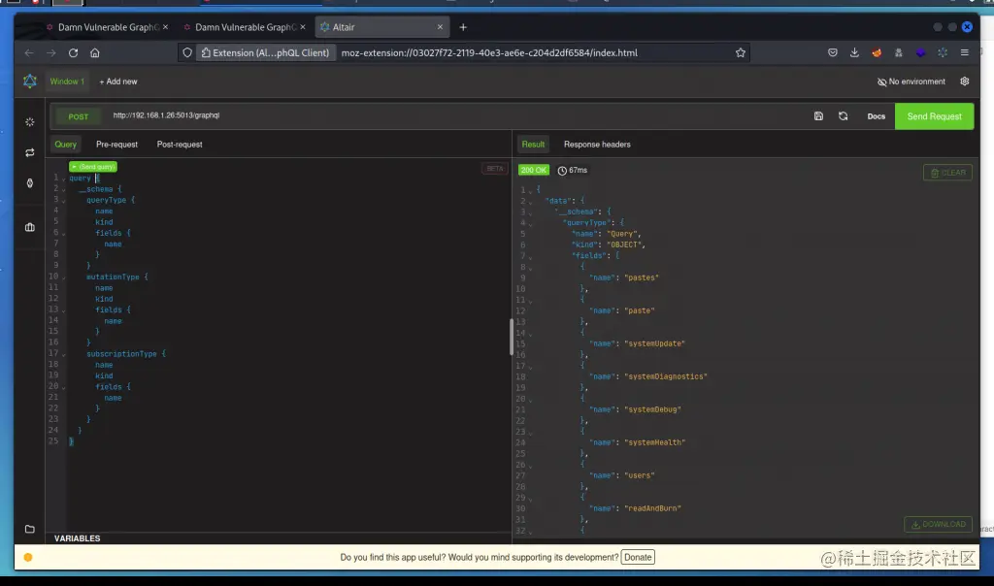Select the Result tab
994x586 pixels.
(533, 145)
